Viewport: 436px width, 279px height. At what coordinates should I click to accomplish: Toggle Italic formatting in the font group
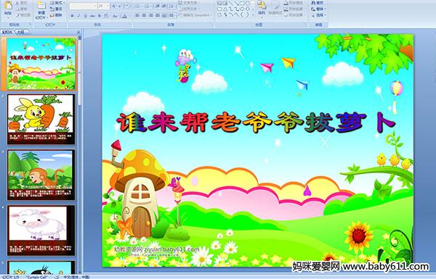click(x=78, y=16)
